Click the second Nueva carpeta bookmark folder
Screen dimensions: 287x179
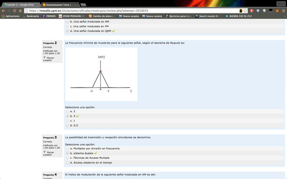click(152, 16)
